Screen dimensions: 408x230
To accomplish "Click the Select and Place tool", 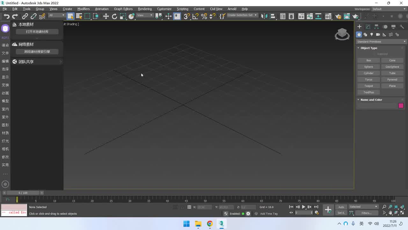I will click(x=131, y=16).
